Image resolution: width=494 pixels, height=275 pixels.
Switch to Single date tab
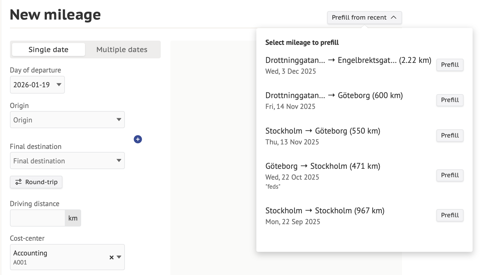tap(49, 50)
